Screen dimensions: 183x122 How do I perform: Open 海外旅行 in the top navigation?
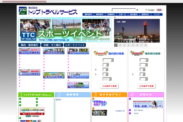coord(99,14)
